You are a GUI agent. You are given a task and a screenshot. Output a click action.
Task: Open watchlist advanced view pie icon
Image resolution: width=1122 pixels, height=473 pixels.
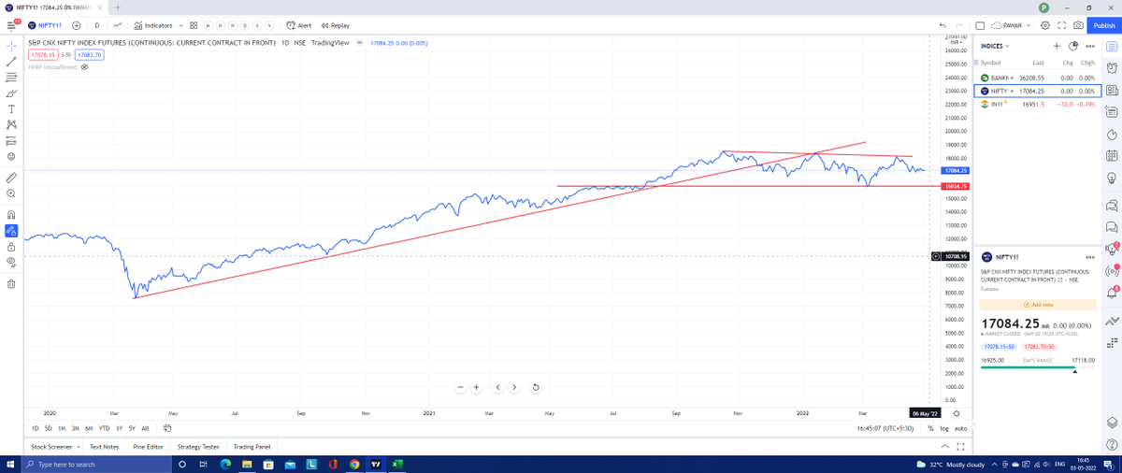pos(1073,45)
